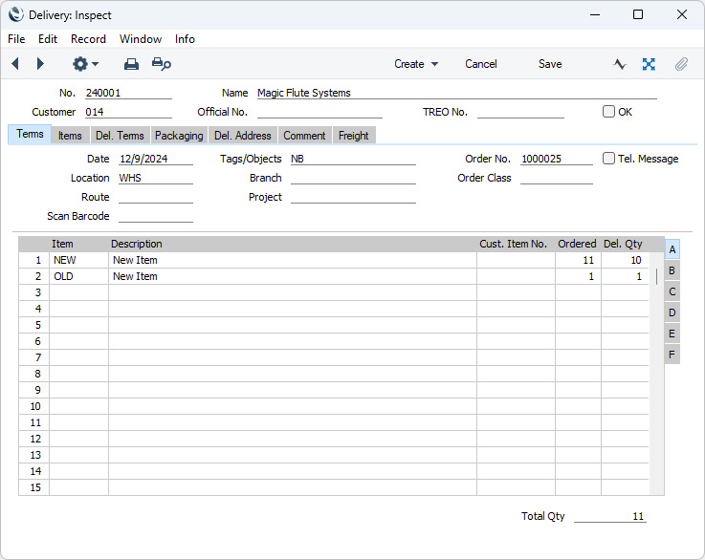The height and width of the screenshot is (560, 705).
Task: Click the Save button
Action: pyautogui.click(x=550, y=64)
